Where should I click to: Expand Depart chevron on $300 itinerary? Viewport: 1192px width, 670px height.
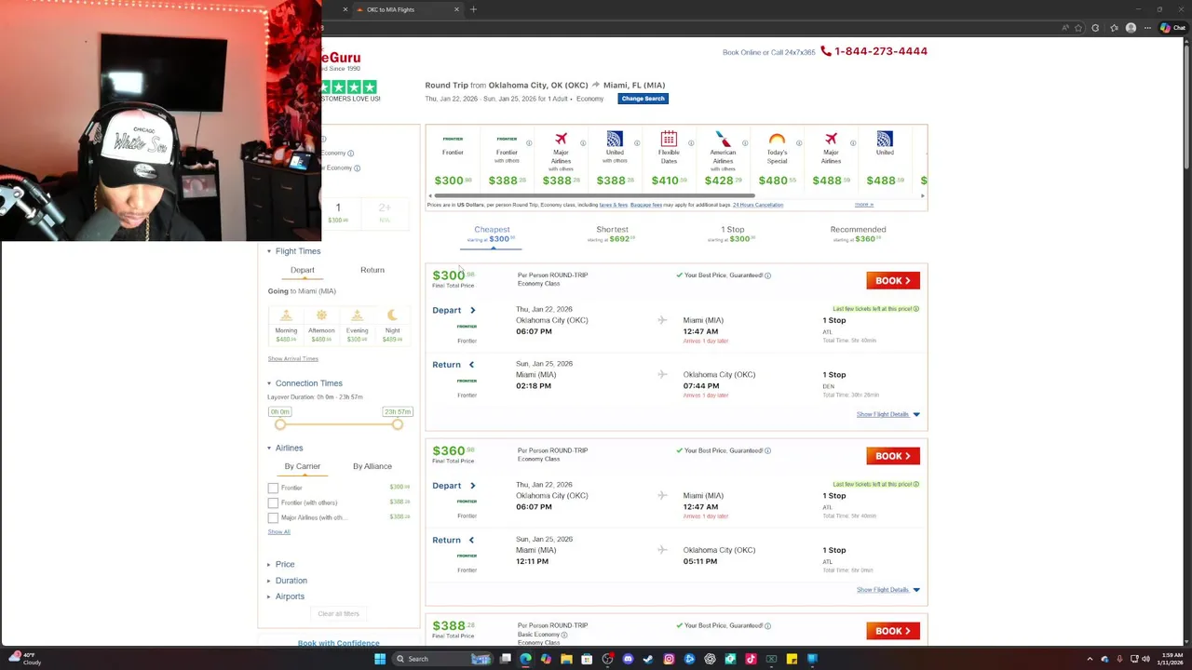[x=472, y=311]
